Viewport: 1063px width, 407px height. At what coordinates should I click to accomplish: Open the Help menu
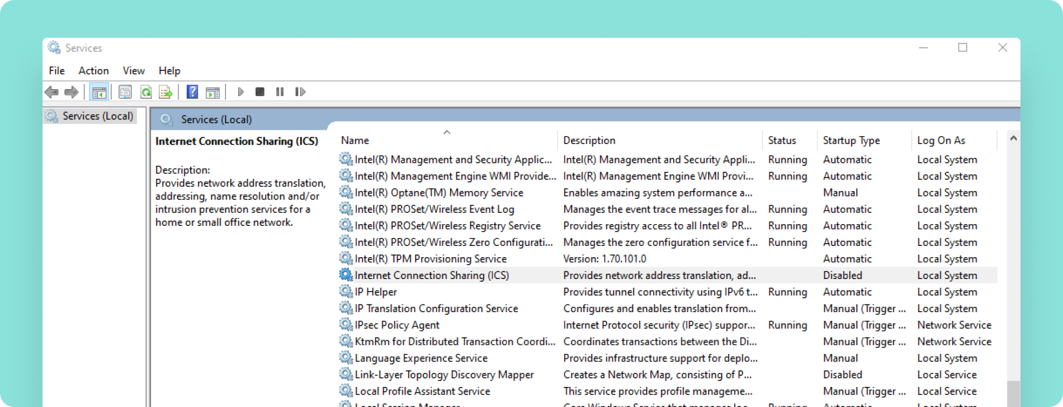pos(169,71)
